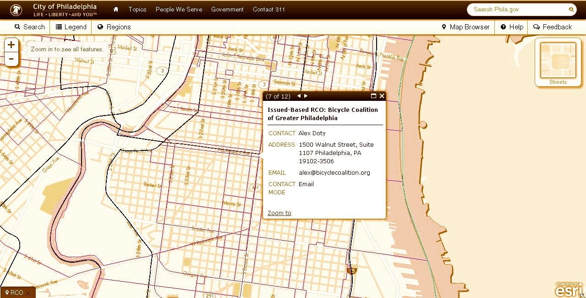586x298 pixels.
Task: Click alex@bicyclecoalition.org email text
Action: [x=334, y=173]
